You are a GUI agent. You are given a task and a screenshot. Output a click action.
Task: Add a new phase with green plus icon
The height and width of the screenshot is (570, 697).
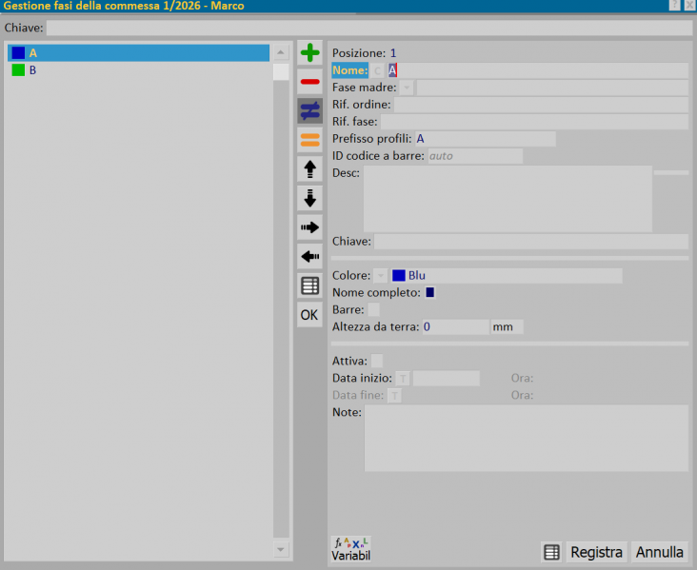[x=309, y=53]
